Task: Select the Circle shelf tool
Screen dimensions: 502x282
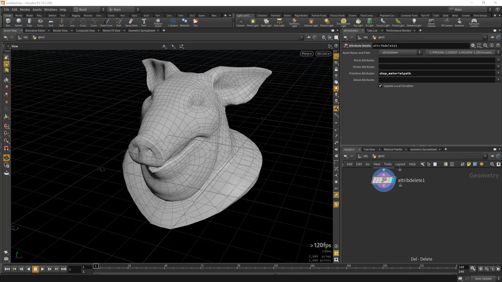Action: click(x=83, y=23)
